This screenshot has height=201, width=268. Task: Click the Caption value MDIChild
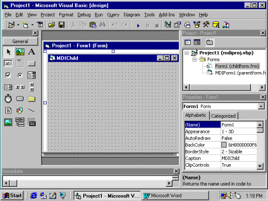click(230, 158)
